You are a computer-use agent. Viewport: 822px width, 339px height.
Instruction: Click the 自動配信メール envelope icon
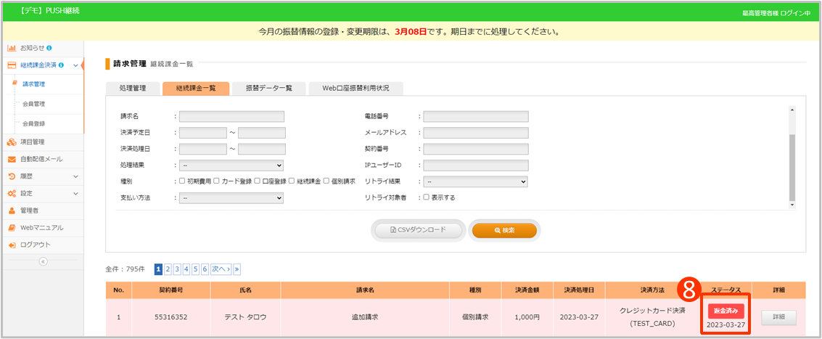coord(12,159)
